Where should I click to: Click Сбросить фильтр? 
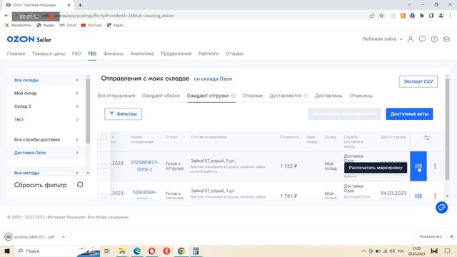[40, 185]
